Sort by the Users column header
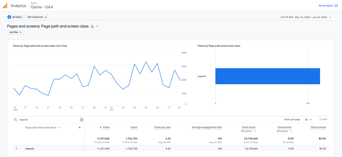This screenshot has width=342, height=157. pyautogui.click(x=134, y=127)
